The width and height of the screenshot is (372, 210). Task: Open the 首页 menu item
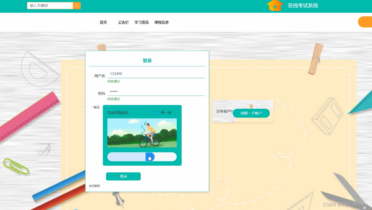(x=103, y=22)
